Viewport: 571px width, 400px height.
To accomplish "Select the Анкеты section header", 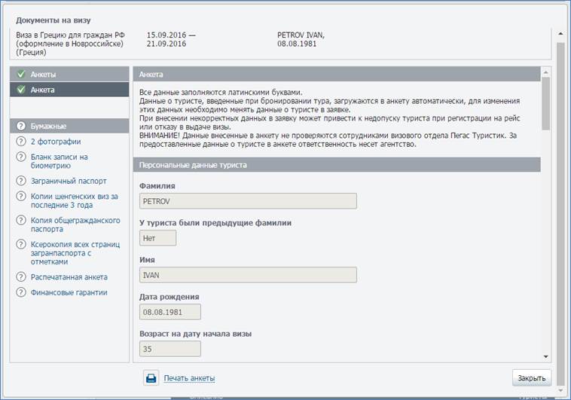I will pos(69,74).
